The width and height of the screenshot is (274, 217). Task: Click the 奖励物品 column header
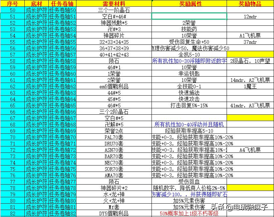(x=250, y=3)
